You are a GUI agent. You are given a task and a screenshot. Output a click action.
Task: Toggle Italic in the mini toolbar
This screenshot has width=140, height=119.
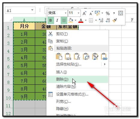pyautogui.click(x=57, y=20)
